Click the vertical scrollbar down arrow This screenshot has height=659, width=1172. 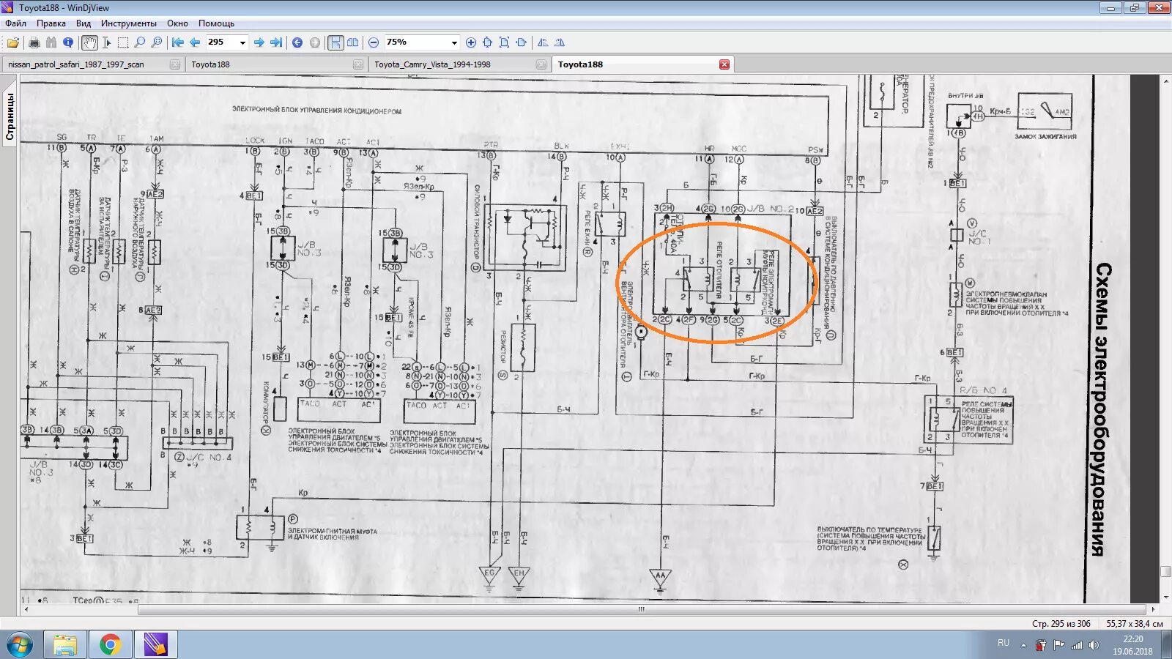(x=1165, y=598)
